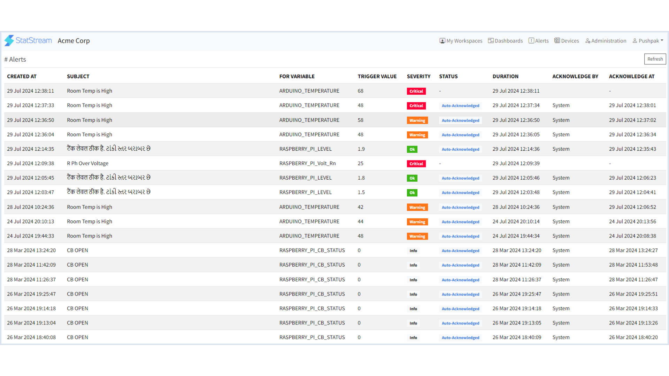Click the Refresh button

(655, 59)
